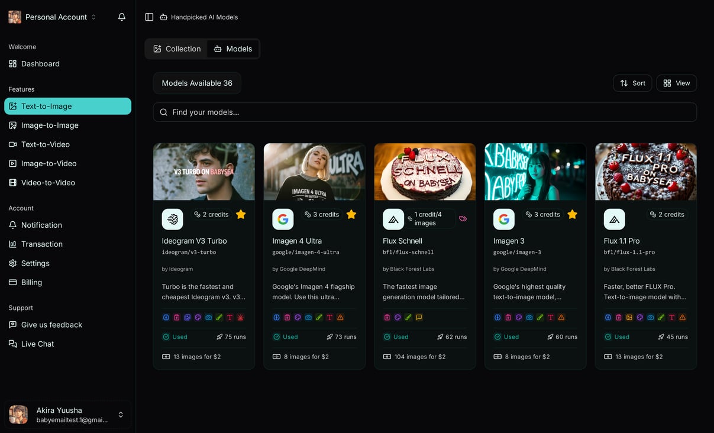The width and height of the screenshot is (714, 433).
Task: Click the camera icon on Ideogram V3 Turbo card
Action: (209, 318)
